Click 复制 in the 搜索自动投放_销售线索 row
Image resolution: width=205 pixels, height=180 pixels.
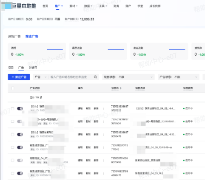pyautogui.click(x=88, y=161)
